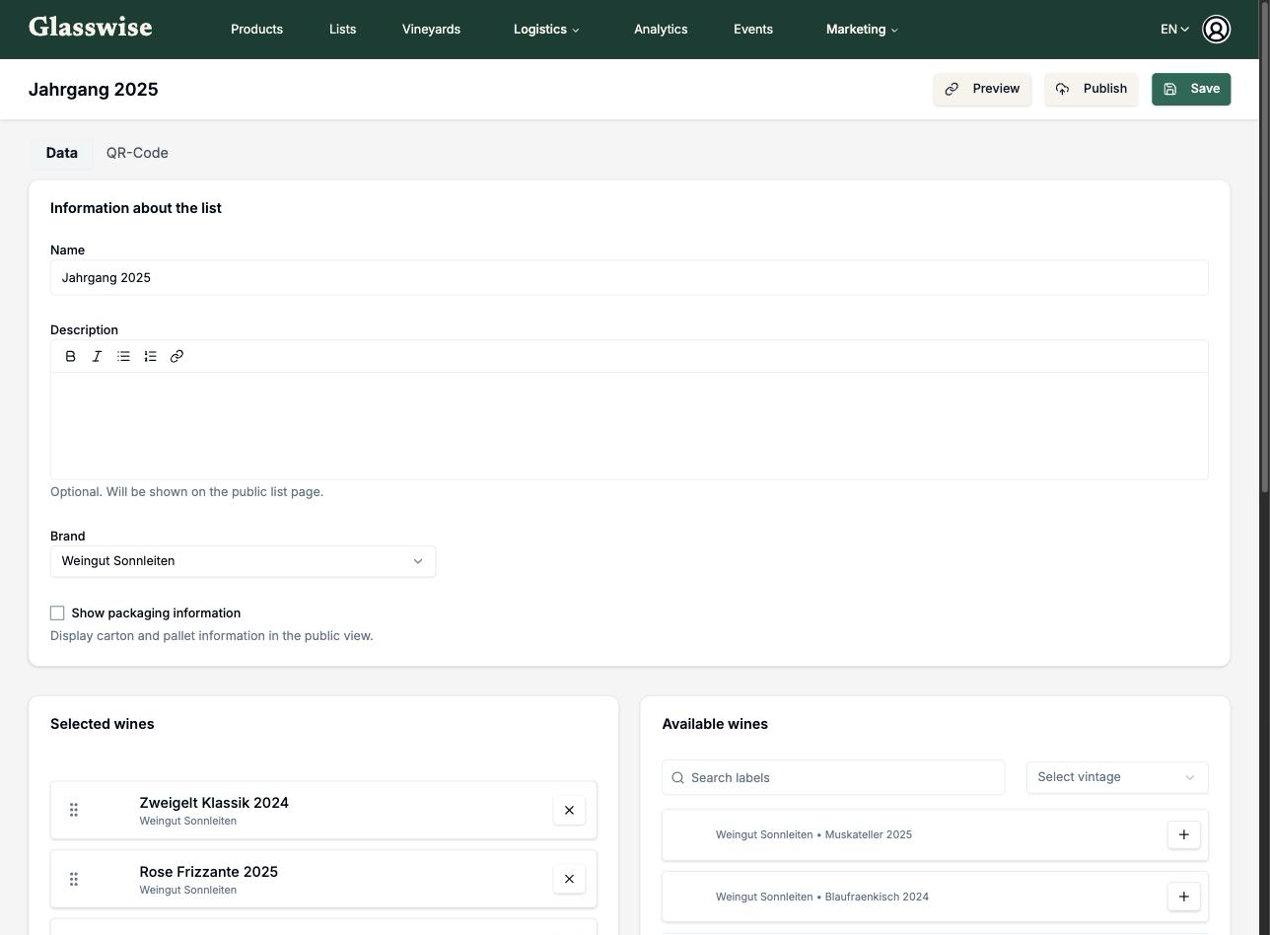Viewport: 1270px width, 935px height.
Task: Remove Rose Frizzante 2025 from selected wines
Action: (x=569, y=879)
